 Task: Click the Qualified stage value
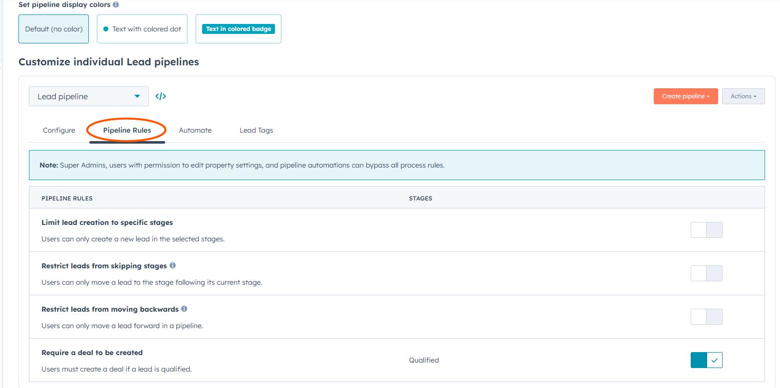(x=424, y=360)
